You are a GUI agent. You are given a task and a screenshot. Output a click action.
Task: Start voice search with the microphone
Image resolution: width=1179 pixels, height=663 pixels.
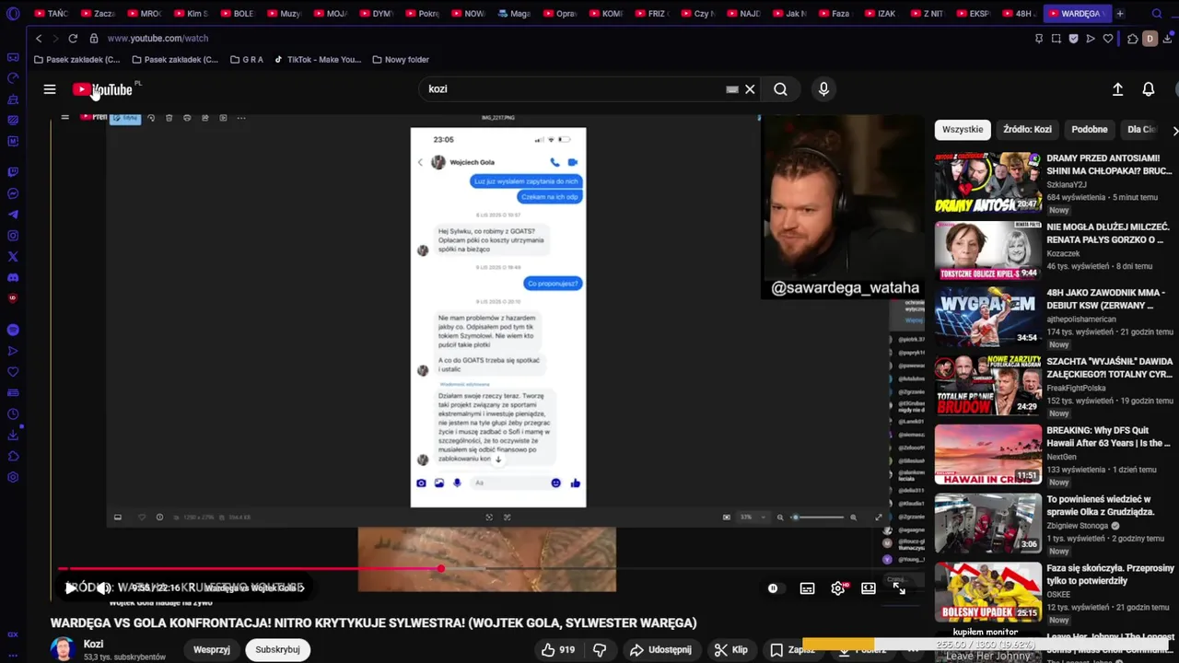point(823,89)
